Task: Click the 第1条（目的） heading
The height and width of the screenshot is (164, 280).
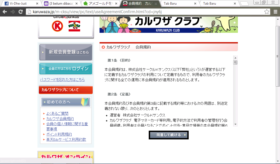Action: coord(119,60)
